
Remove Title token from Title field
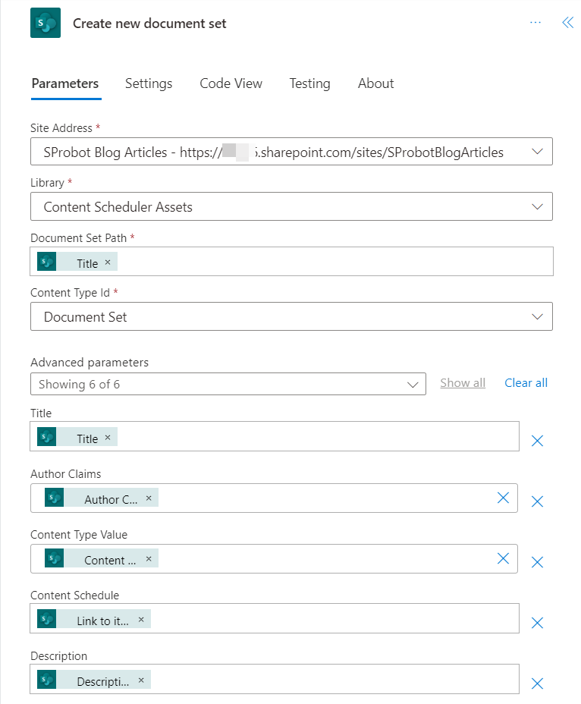coord(108,437)
